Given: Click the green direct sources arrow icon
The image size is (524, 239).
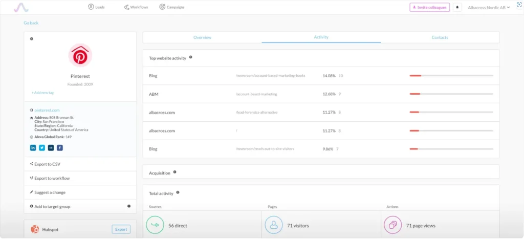Looking at the screenshot, I should point(155,225).
